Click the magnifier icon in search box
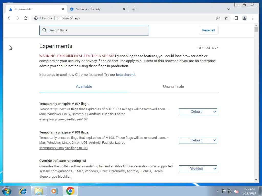 (x=45, y=30)
